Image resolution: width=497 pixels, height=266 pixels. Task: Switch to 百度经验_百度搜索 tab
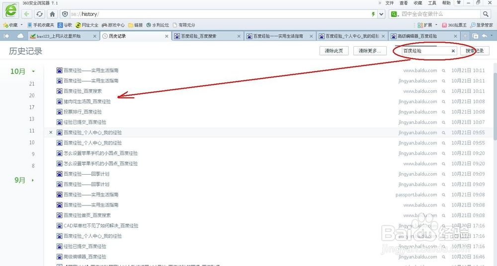(x=208, y=36)
